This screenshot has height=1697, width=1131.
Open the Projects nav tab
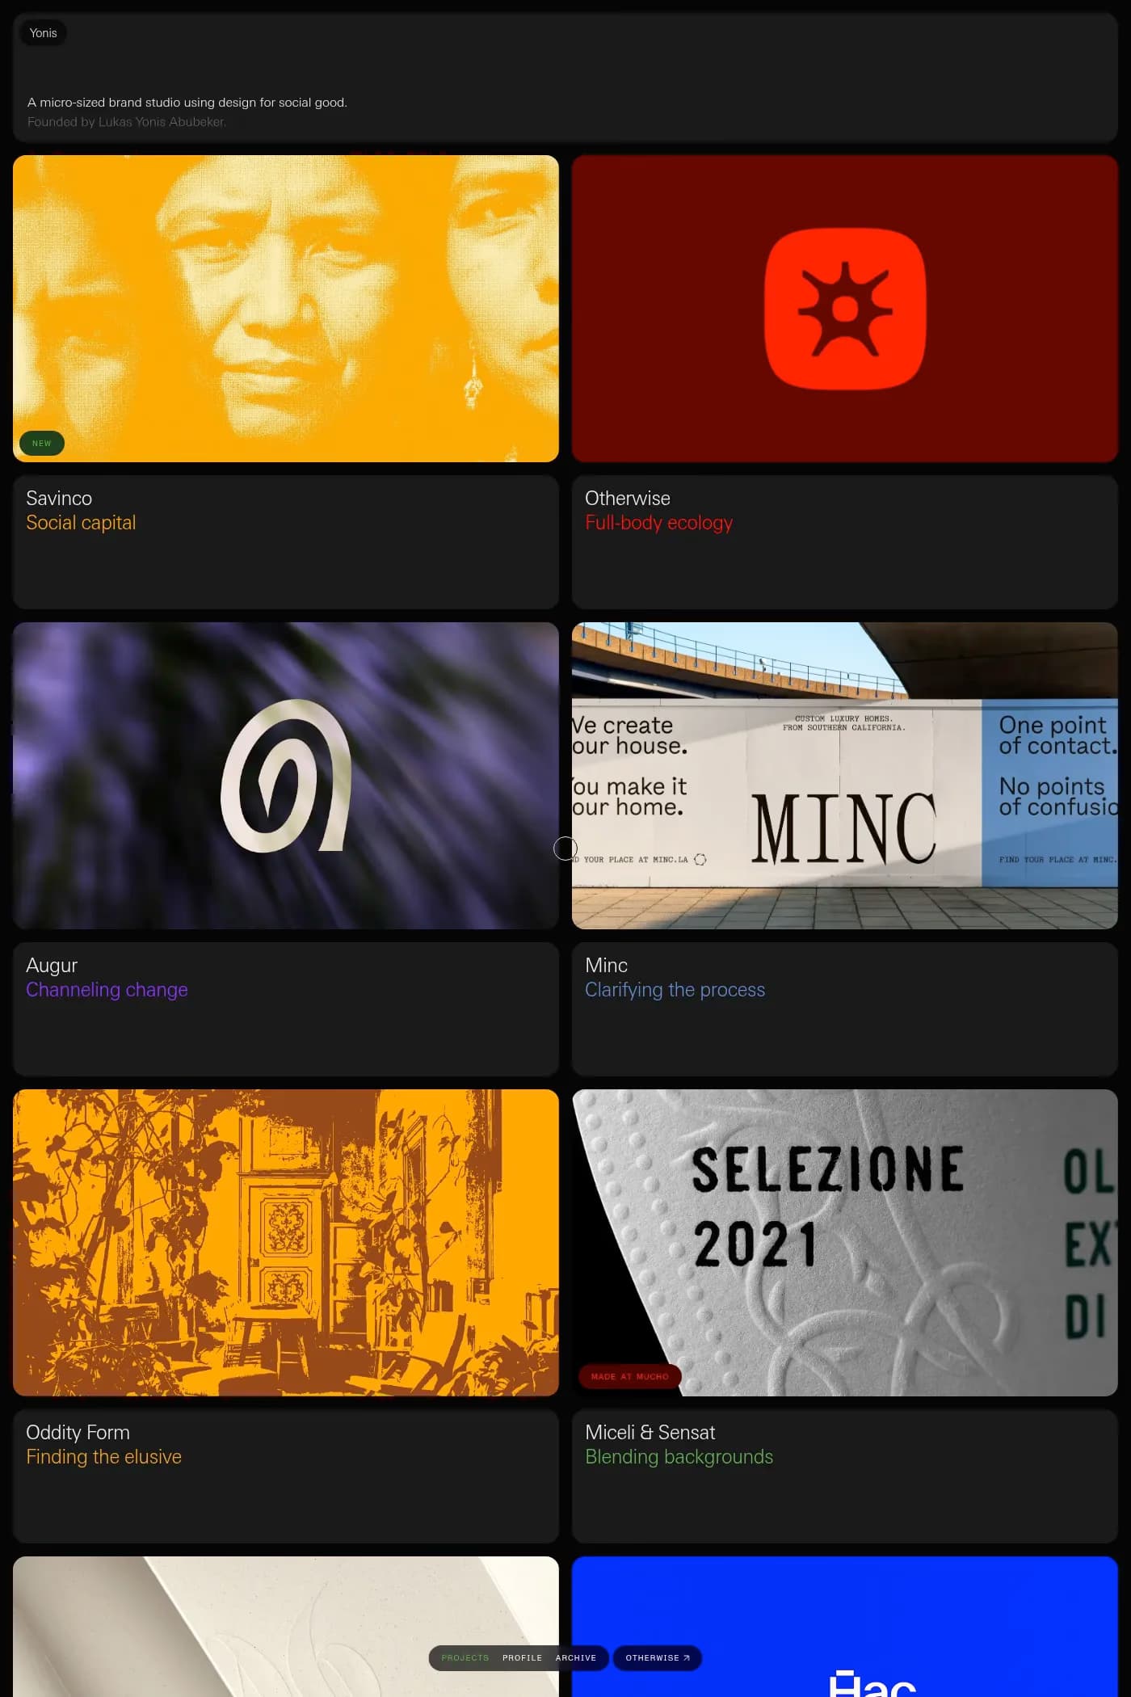click(465, 1657)
